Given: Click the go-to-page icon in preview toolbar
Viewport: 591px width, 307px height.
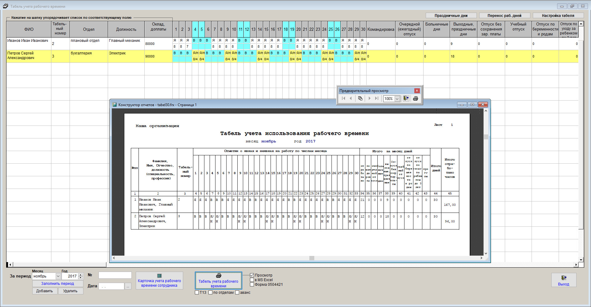Looking at the screenshot, I should tap(360, 98).
